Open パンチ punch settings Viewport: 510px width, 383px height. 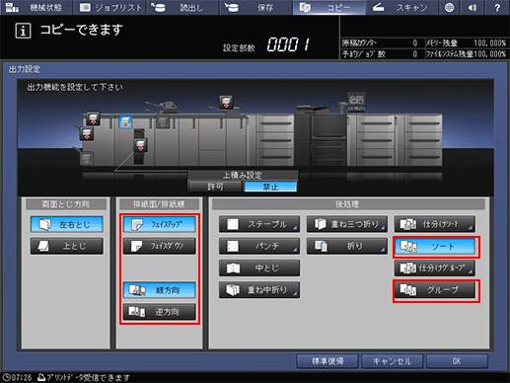(x=259, y=246)
